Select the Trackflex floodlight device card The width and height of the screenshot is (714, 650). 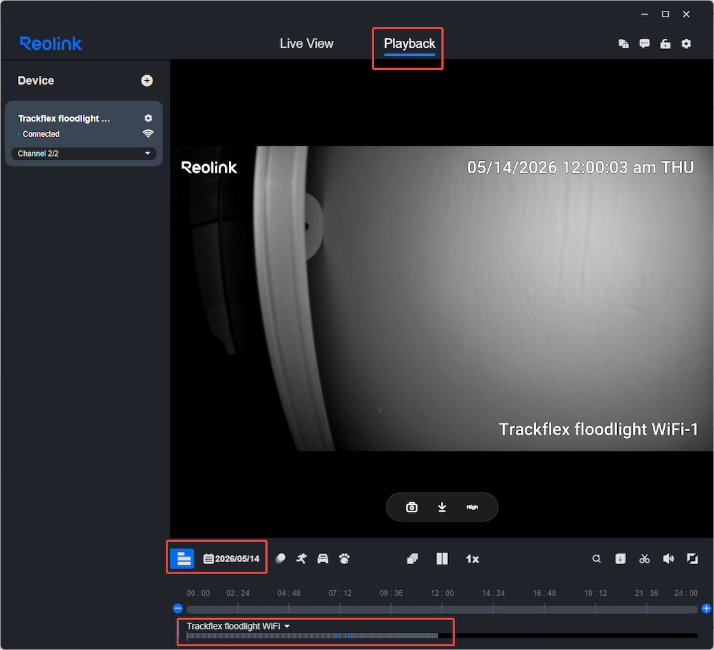[x=84, y=133]
